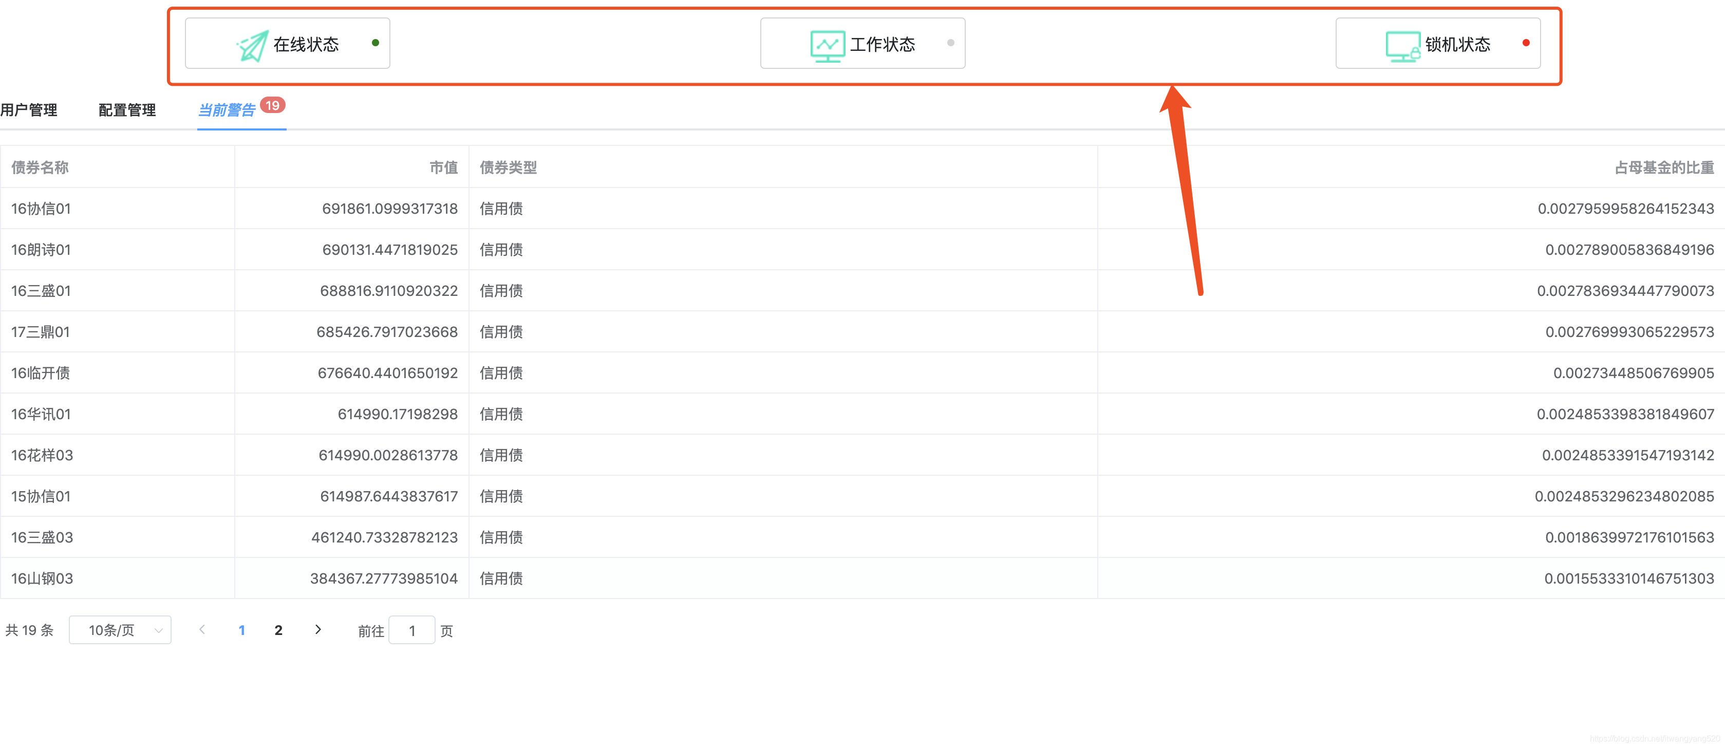Click 信用债 type in 16协信01 row
The width and height of the screenshot is (1725, 748).
501,208
